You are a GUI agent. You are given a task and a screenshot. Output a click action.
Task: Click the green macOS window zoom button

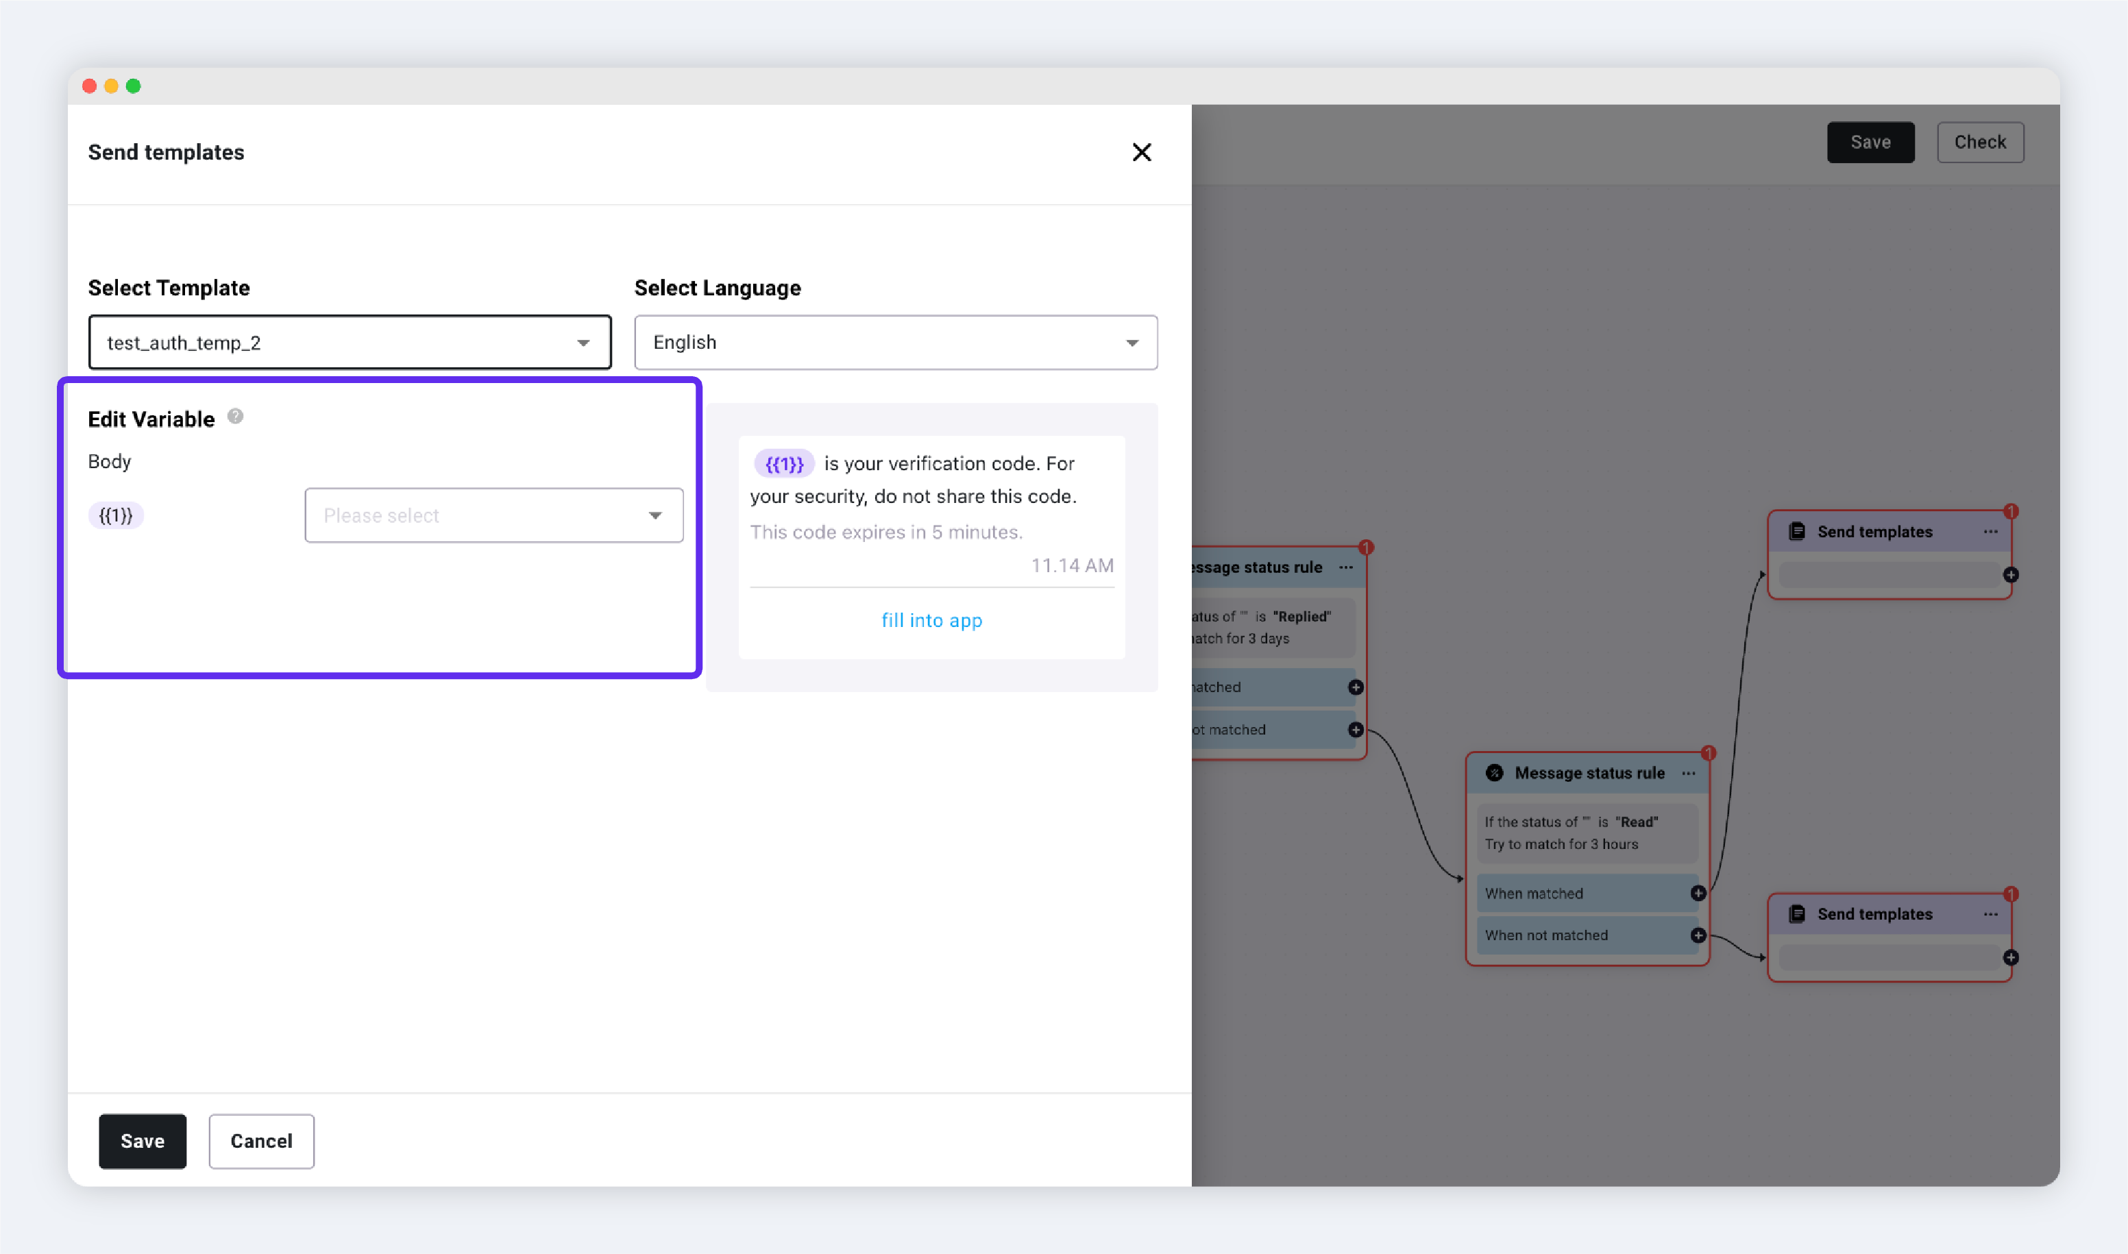tap(134, 86)
